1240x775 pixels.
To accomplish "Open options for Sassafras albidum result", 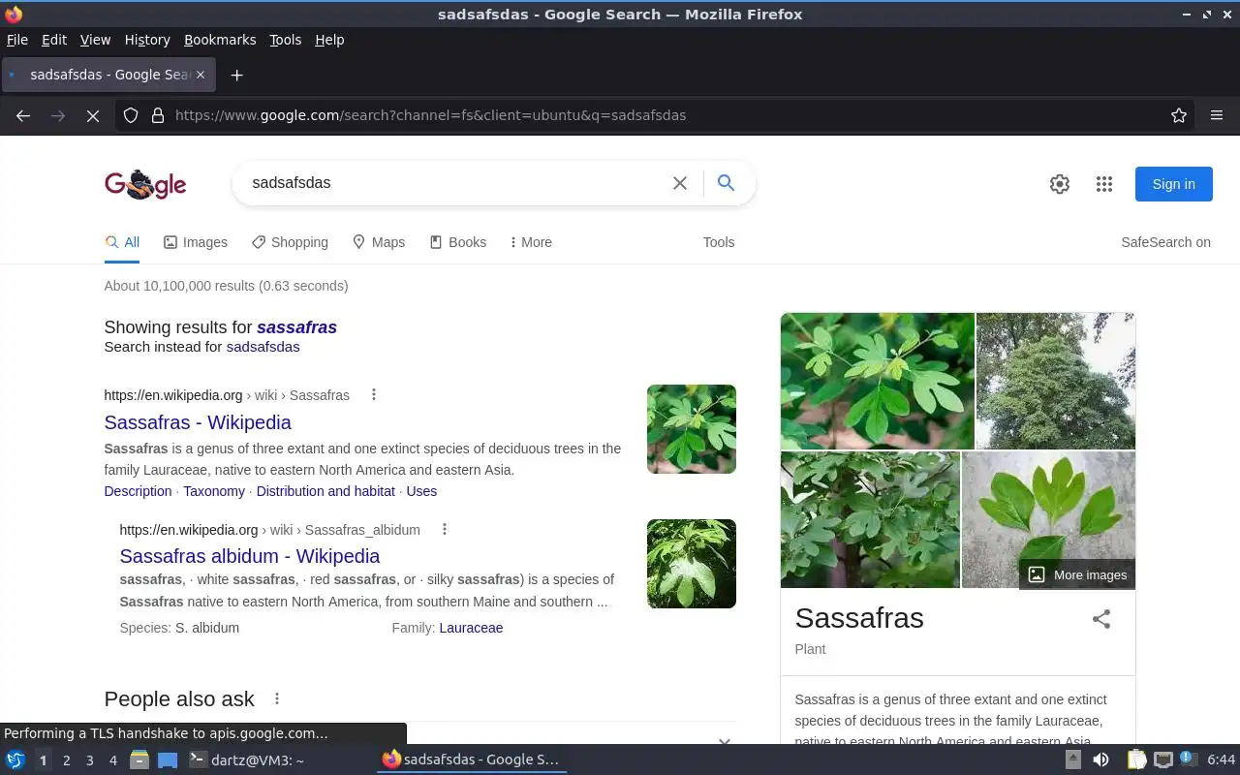I will [x=445, y=529].
